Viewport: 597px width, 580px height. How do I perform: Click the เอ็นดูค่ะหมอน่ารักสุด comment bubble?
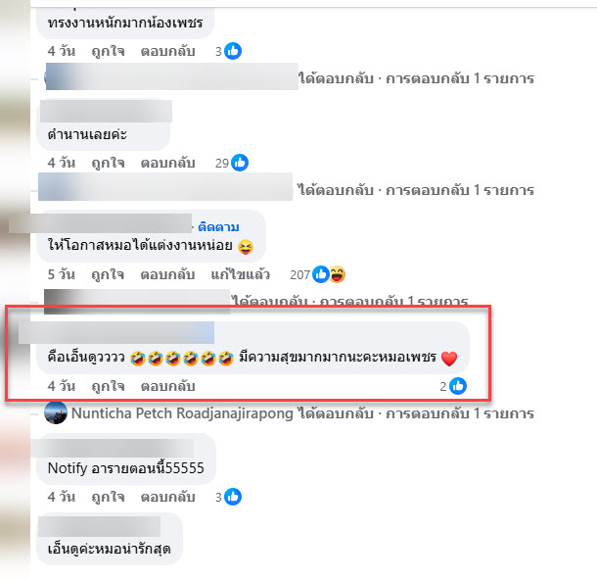pos(110,539)
